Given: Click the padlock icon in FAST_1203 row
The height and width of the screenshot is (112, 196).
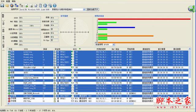Looking at the screenshot, I should coord(55,83).
